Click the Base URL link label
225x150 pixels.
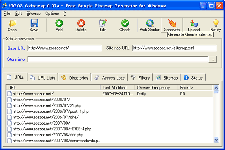click(x=16, y=48)
